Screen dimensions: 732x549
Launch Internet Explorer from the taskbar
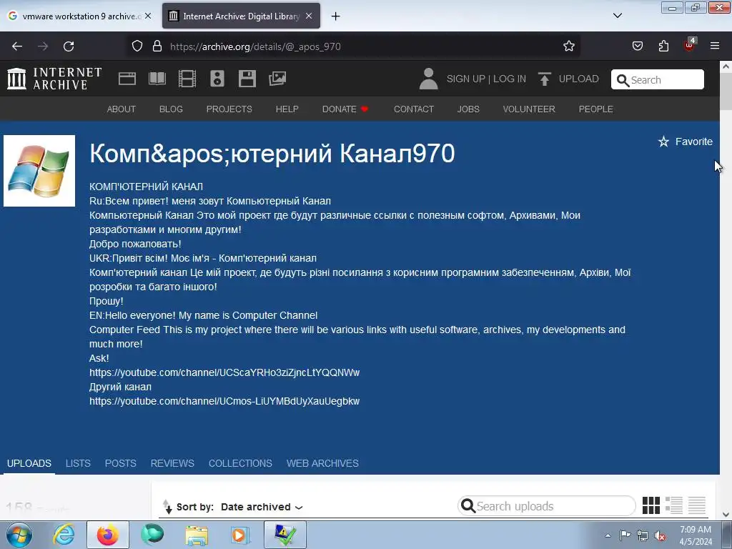coord(64,535)
